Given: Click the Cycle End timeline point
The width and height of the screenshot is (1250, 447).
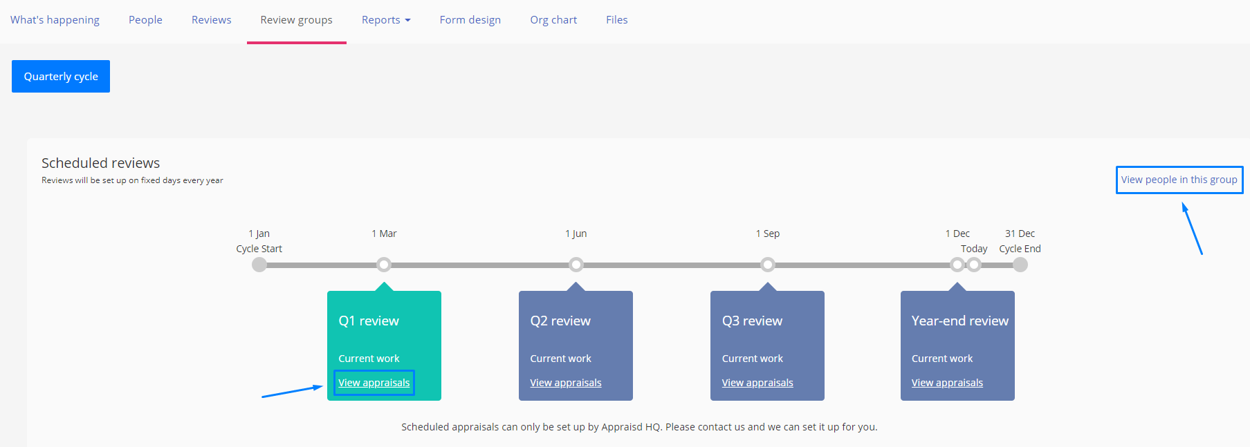Looking at the screenshot, I should [1020, 265].
